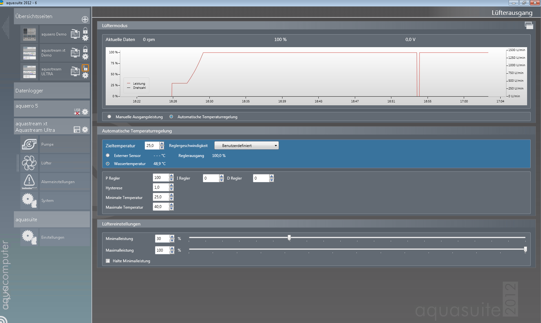
Task: Click the Minimalleistung slider handle
Action: click(x=289, y=238)
